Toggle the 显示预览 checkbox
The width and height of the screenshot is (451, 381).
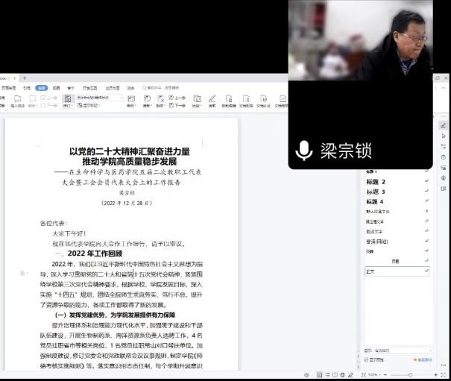click(366, 359)
